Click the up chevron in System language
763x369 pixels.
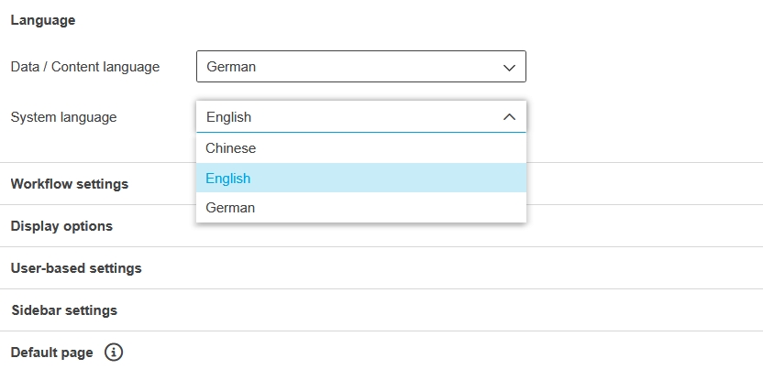(x=510, y=117)
